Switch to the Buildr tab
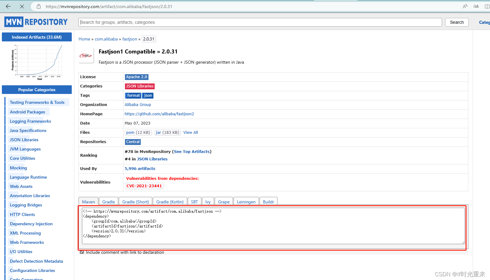This screenshot has height=280, width=490. coord(269,202)
